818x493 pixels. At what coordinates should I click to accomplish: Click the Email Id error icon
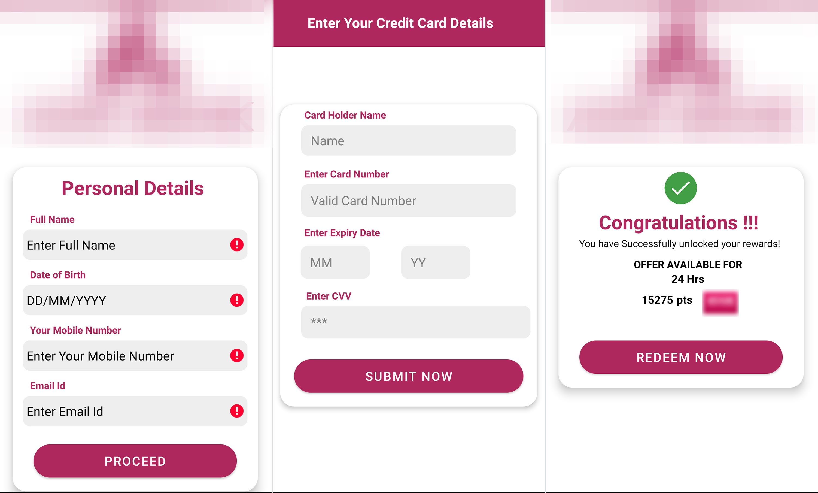(x=237, y=411)
